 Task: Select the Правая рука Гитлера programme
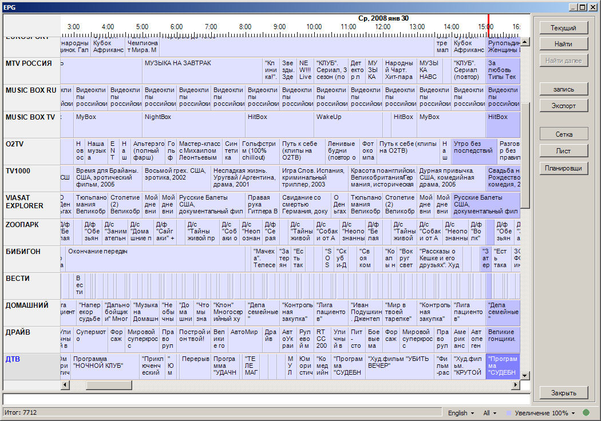[x=262, y=205]
